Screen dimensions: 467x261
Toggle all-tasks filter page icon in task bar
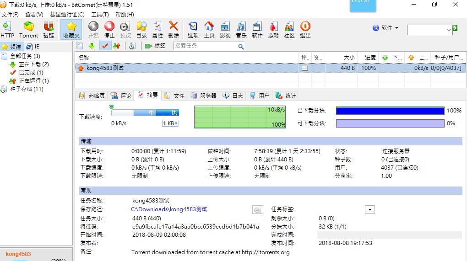tap(80, 46)
